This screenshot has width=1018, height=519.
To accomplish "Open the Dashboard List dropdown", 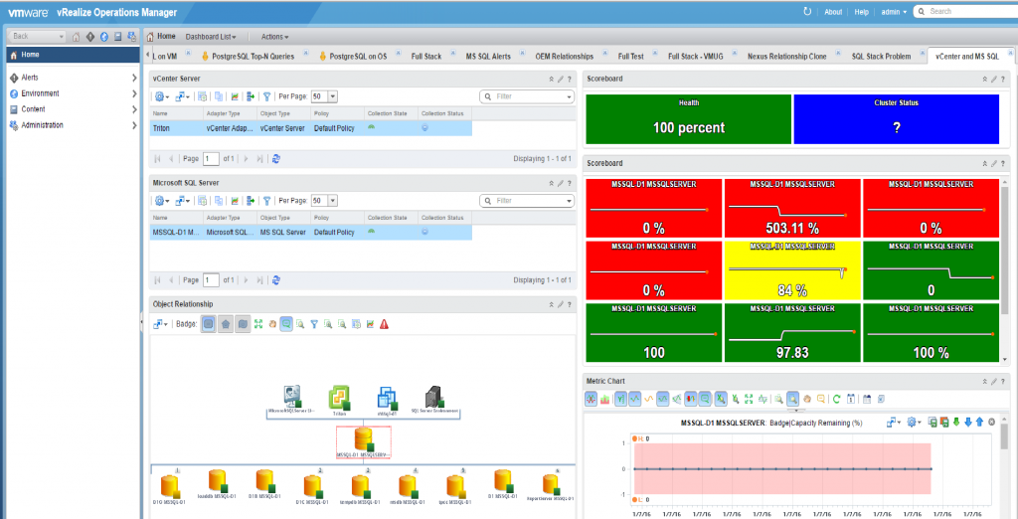I will tap(211, 37).
